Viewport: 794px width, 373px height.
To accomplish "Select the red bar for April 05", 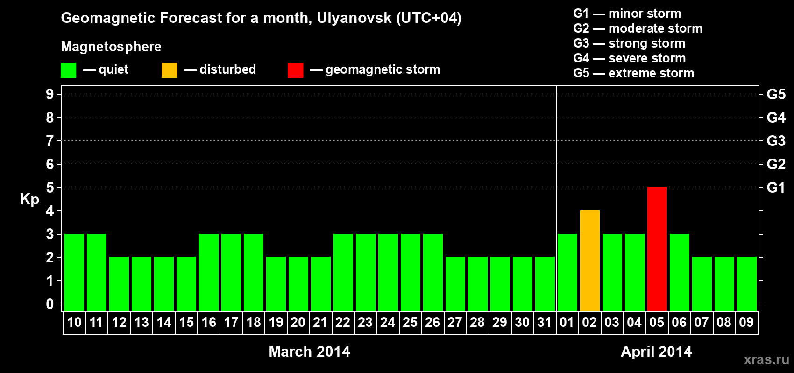I will coord(657,249).
